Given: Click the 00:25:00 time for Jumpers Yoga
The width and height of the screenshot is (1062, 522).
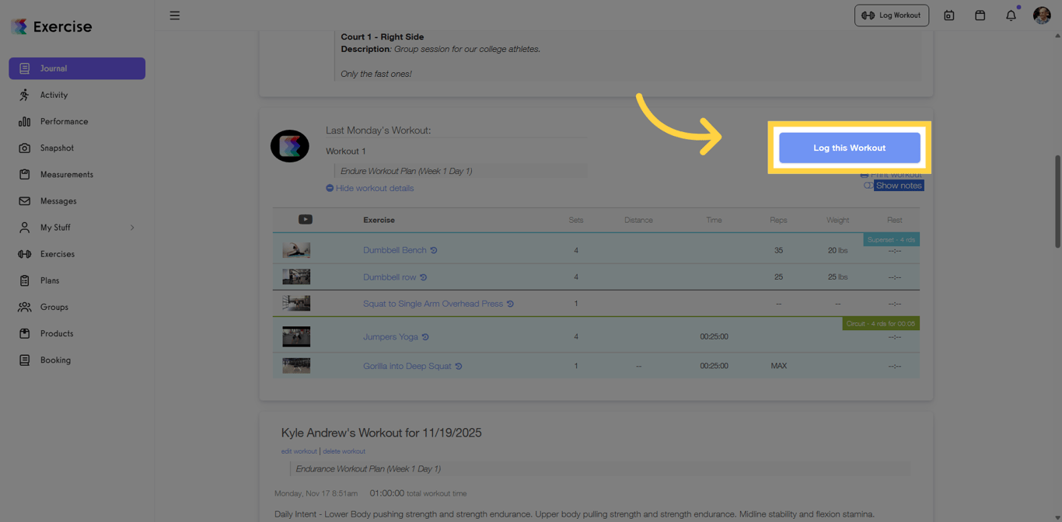Looking at the screenshot, I should [x=714, y=336].
